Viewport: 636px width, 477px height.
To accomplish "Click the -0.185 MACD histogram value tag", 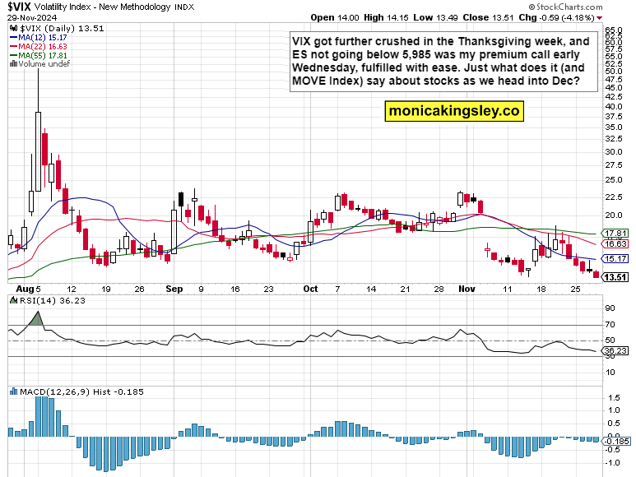I will click(x=617, y=441).
